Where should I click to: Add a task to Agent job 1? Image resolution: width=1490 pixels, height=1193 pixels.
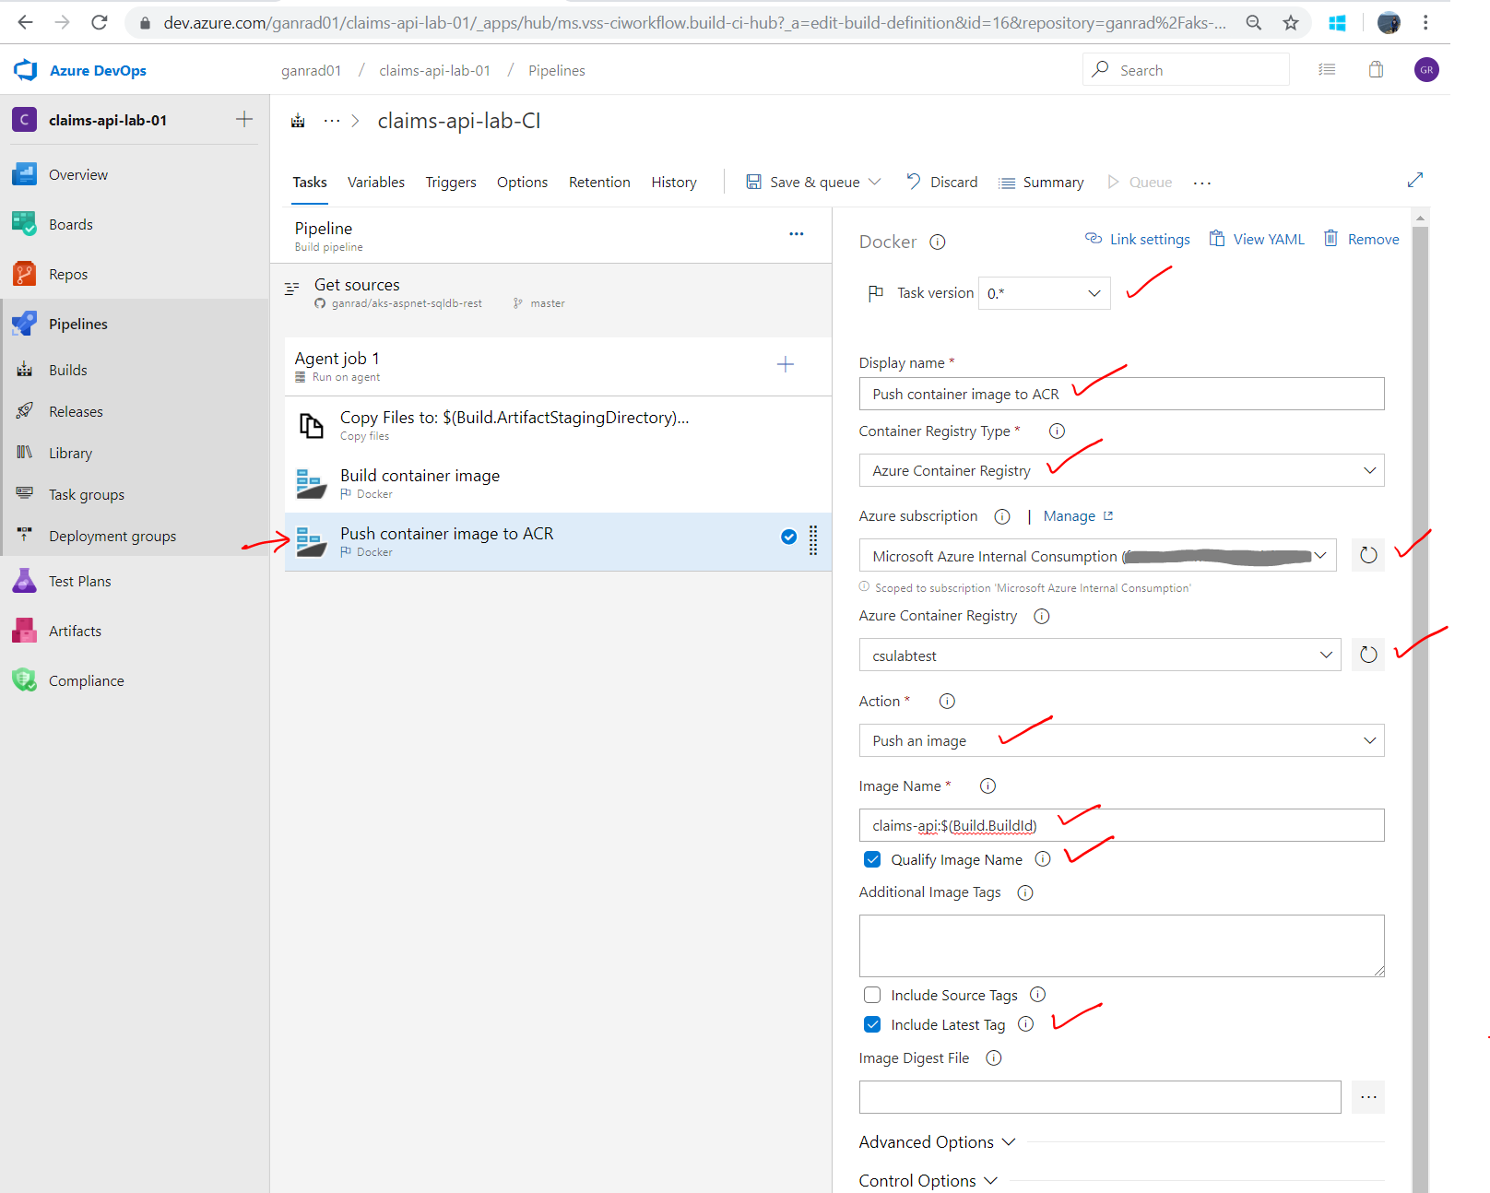coord(786,364)
